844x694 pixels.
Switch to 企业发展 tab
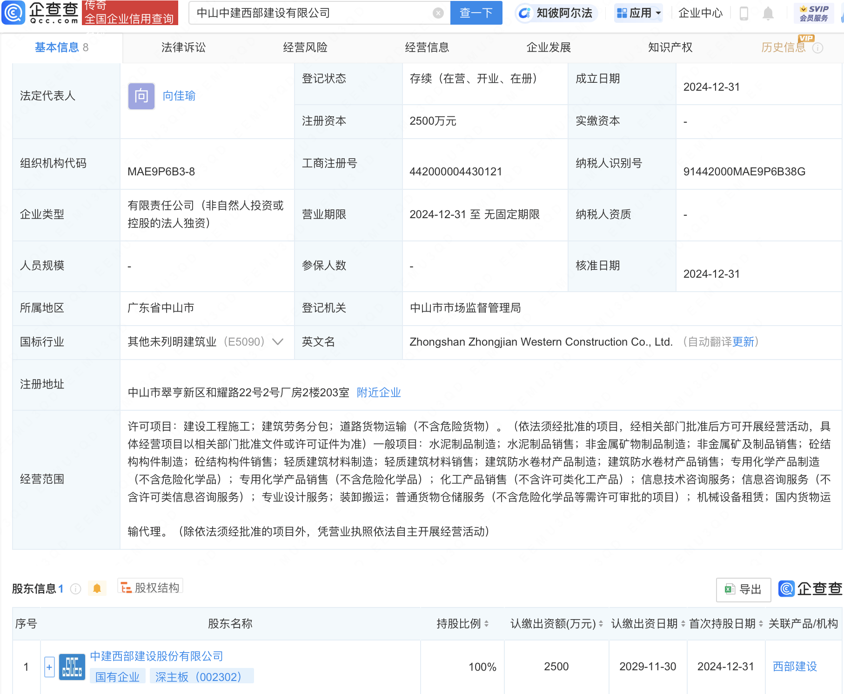549,47
